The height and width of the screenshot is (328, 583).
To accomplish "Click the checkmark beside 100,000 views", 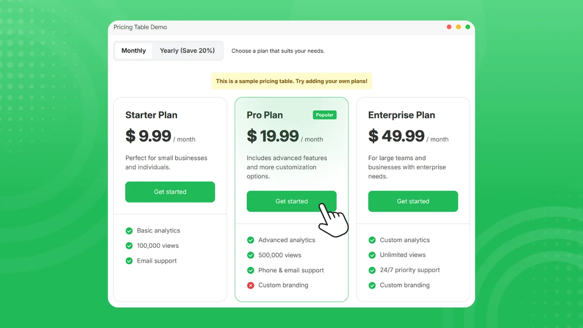I will click(129, 246).
